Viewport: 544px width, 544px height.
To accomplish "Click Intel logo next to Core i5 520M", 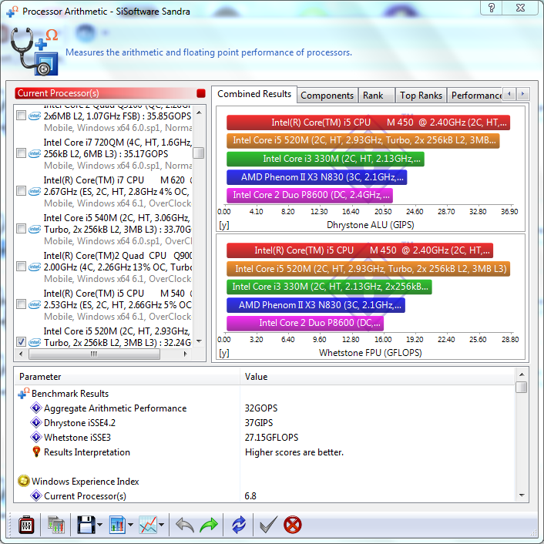I will click(x=35, y=342).
